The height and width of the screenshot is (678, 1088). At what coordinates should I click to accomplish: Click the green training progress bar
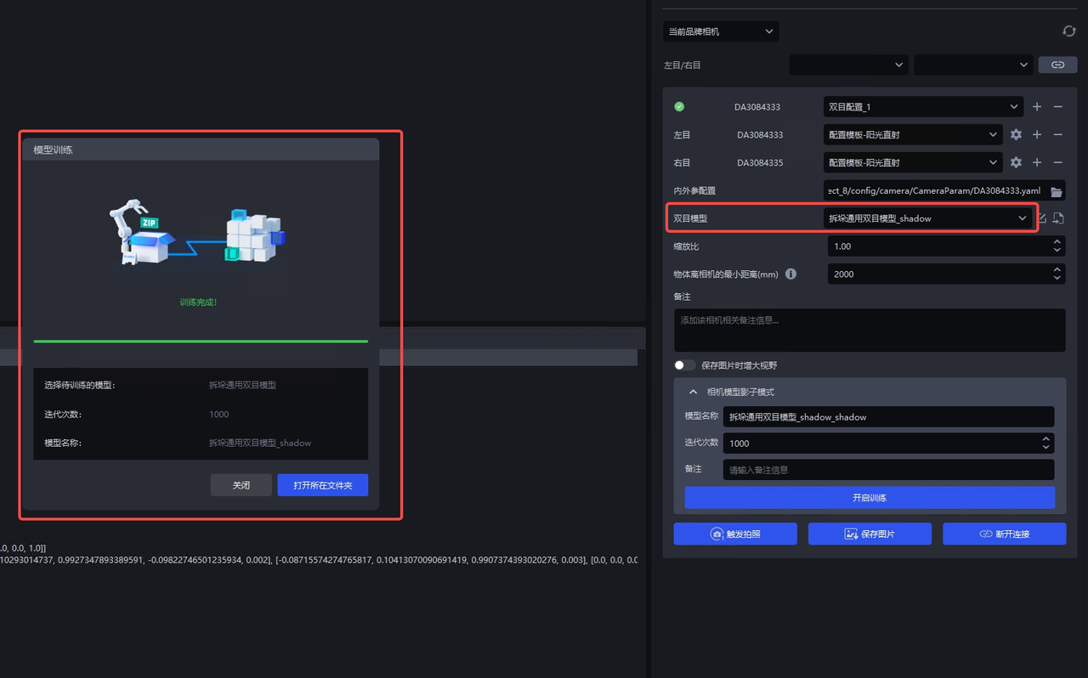pos(201,341)
